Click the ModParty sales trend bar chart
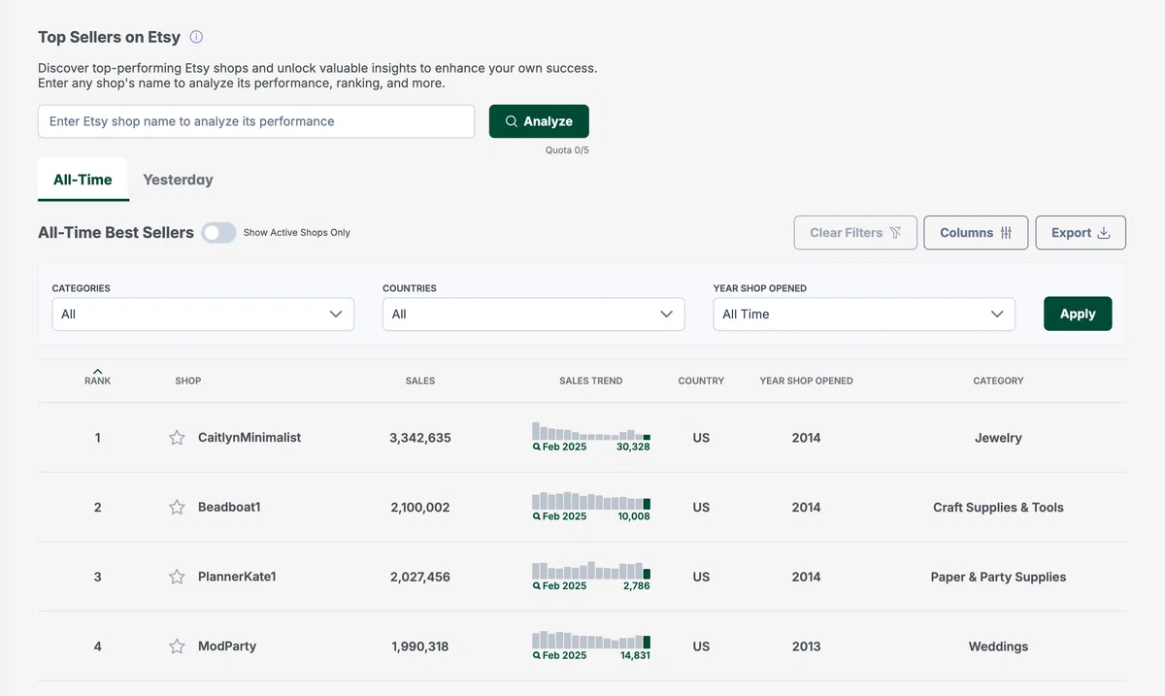Viewport: 1165px width, 696px height. click(x=591, y=641)
